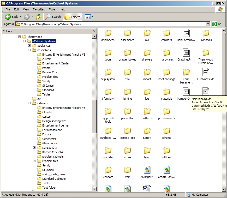Open the Back history dropdown arrow

21,17
